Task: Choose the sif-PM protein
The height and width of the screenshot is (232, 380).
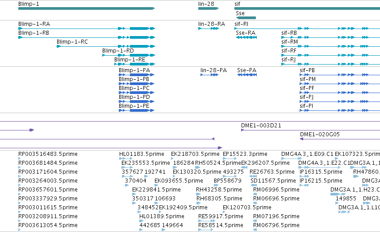Action: 308,79
